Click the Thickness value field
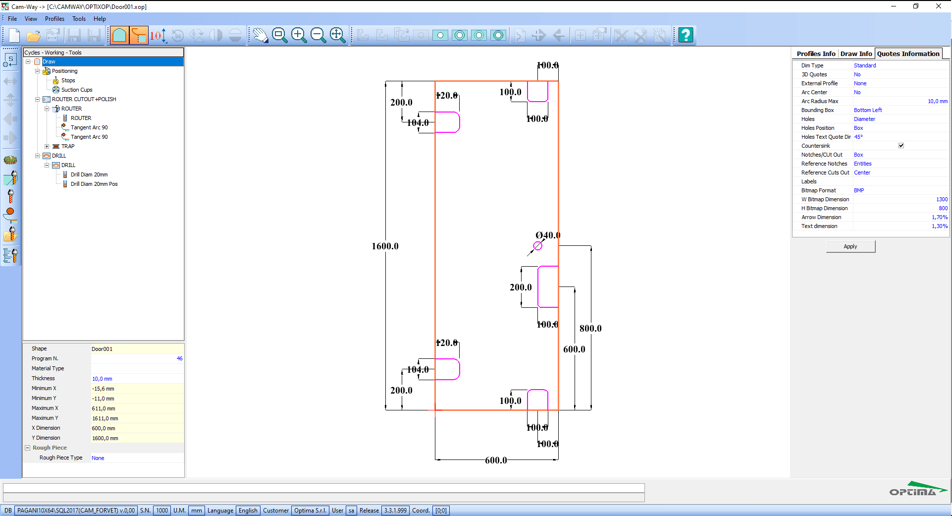This screenshot has width=952, height=516. pyautogui.click(x=137, y=378)
